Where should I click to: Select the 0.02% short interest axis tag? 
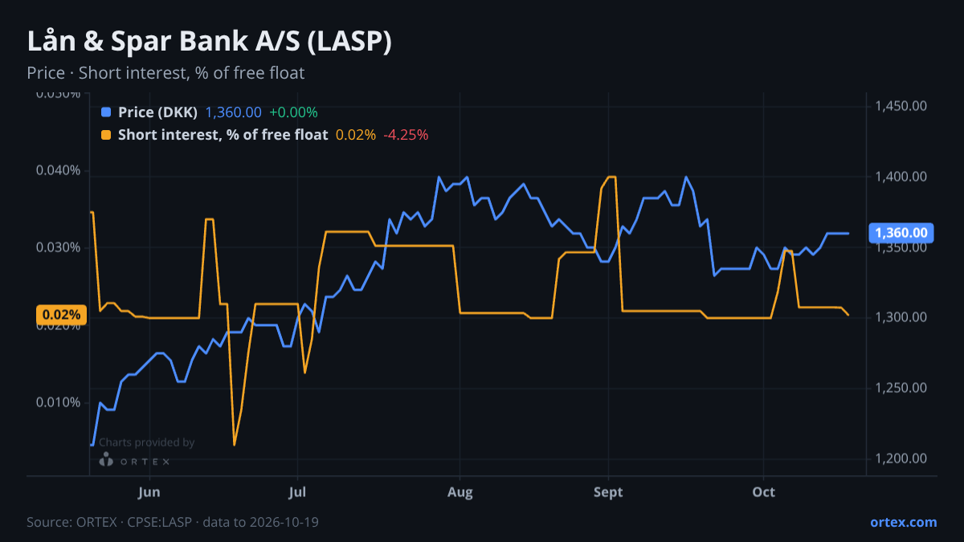click(x=59, y=315)
